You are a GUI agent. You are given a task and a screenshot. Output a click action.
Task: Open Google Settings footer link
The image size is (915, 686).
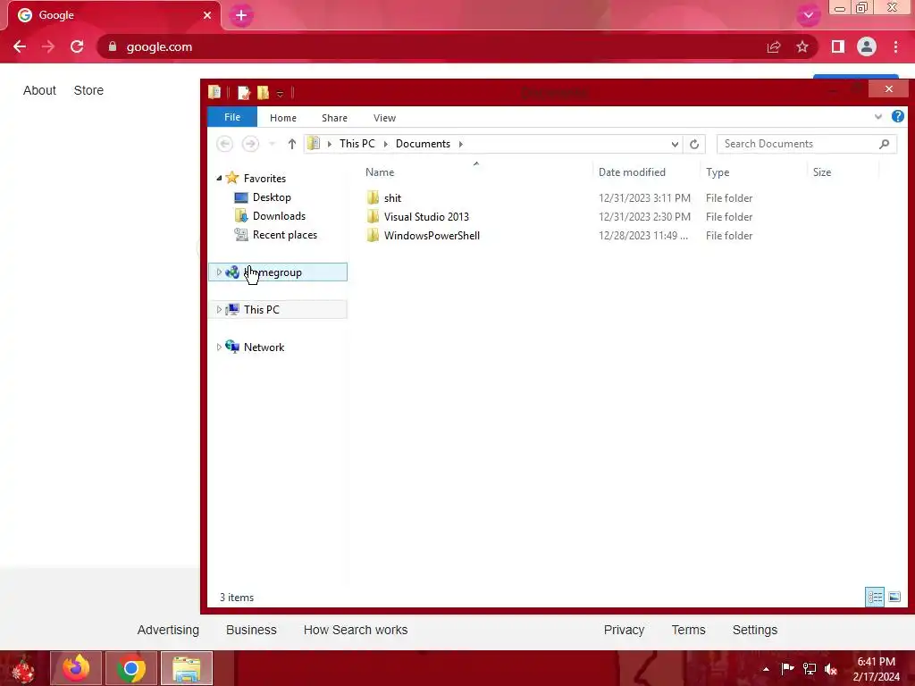pyautogui.click(x=755, y=630)
